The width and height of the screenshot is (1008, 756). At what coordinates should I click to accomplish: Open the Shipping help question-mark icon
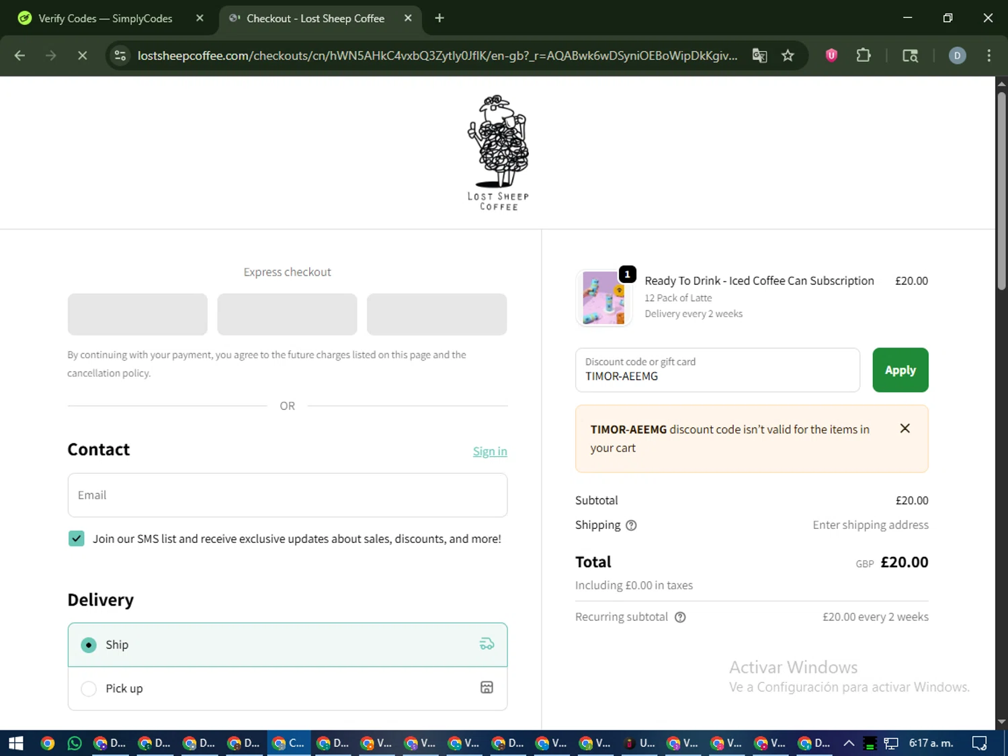coord(631,526)
